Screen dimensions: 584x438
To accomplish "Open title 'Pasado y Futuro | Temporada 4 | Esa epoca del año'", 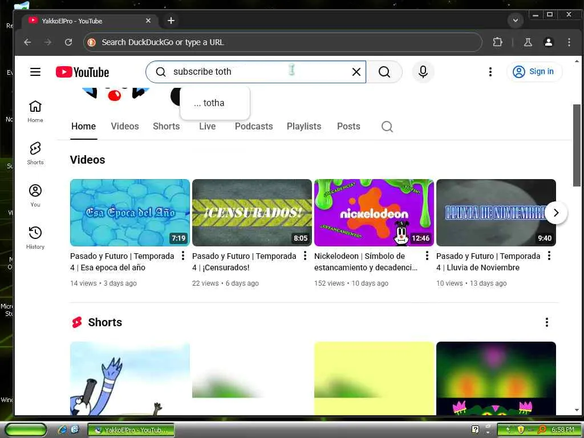I will pos(122,262).
